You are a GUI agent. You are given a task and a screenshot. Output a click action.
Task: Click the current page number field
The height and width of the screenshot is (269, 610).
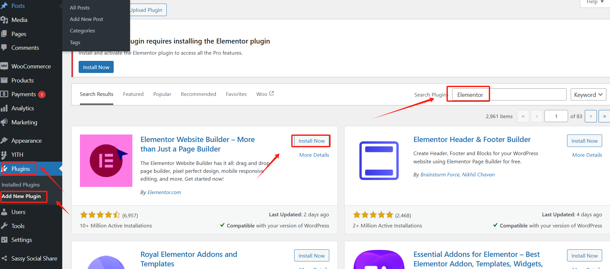[x=556, y=116]
